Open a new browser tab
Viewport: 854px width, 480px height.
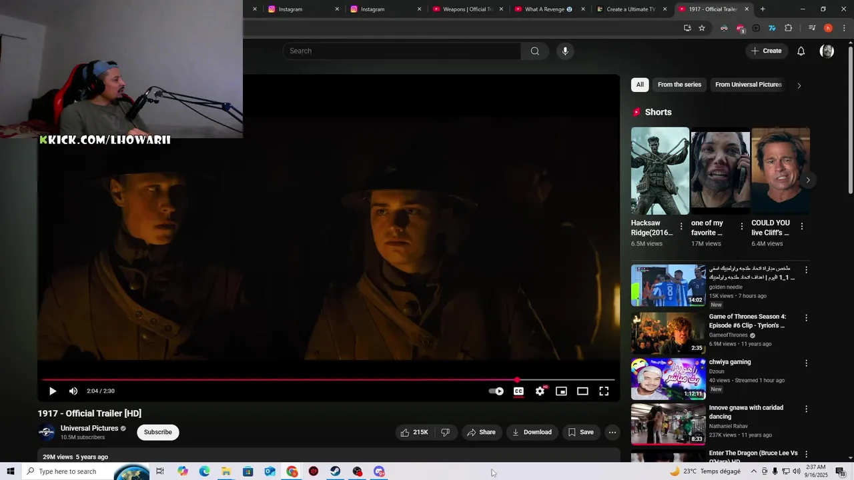click(763, 9)
